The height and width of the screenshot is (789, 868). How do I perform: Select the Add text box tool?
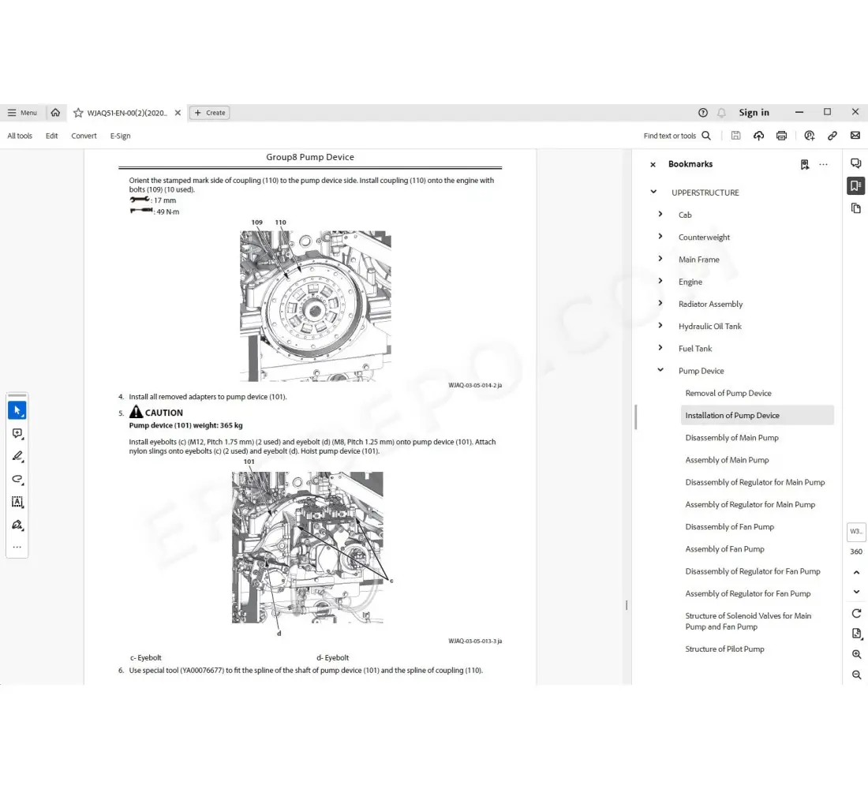pos(17,502)
